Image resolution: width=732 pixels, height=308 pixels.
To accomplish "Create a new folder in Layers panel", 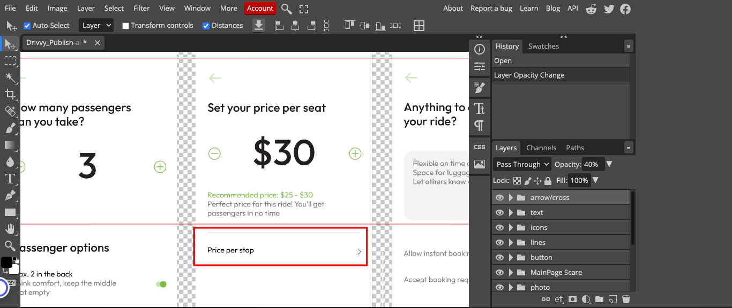I will click(x=599, y=299).
